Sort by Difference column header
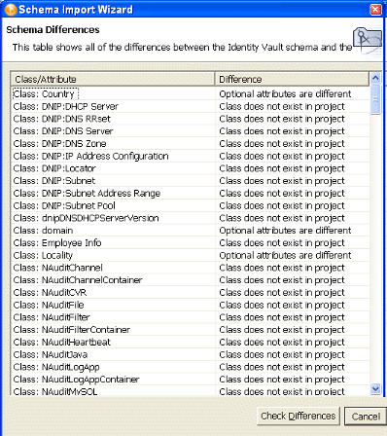Screen dimensions: 387x436 coord(292,79)
